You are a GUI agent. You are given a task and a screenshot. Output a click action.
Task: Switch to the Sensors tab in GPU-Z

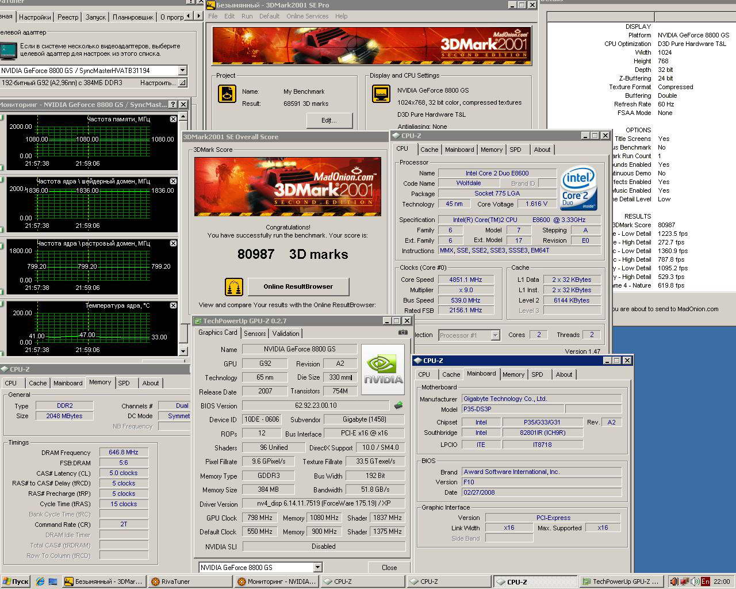point(255,334)
